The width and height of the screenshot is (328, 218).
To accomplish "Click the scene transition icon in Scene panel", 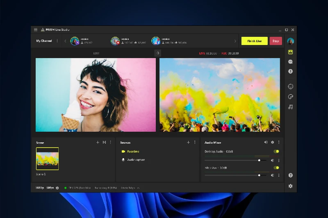I will click(x=104, y=142).
